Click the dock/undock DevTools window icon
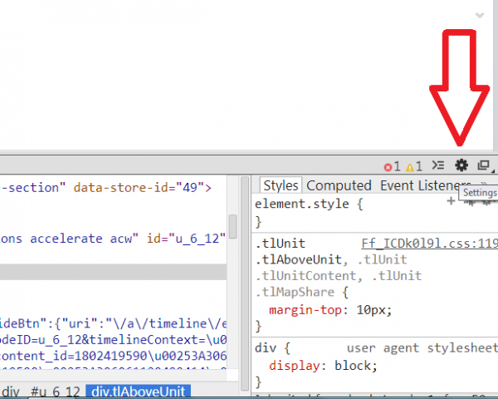Viewport: 498px width, 399px height. point(484,165)
